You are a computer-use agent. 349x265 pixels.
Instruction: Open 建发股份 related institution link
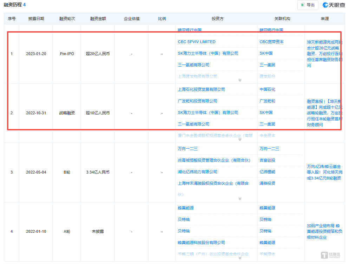point(267,76)
